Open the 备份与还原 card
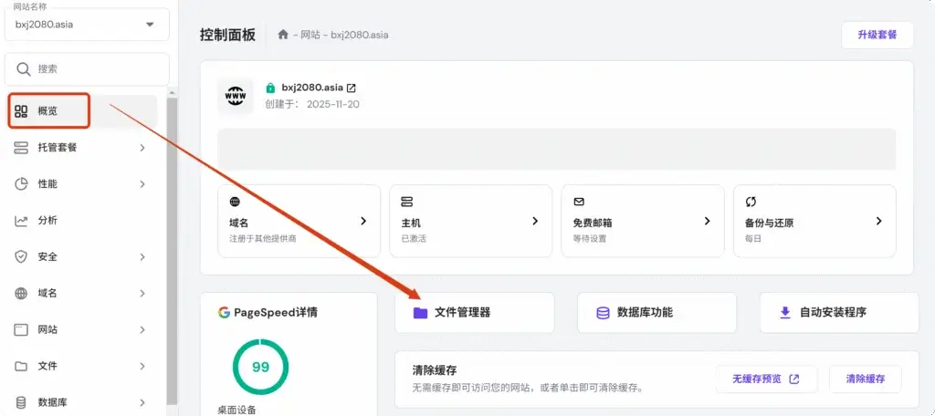The image size is (935, 416). point(814,221)
